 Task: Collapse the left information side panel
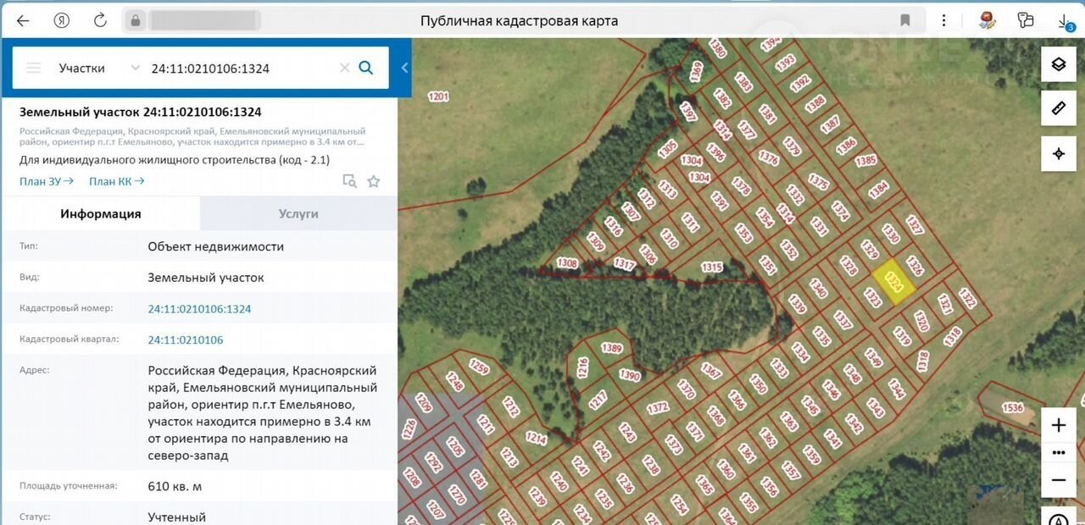(x=404, y=68)
